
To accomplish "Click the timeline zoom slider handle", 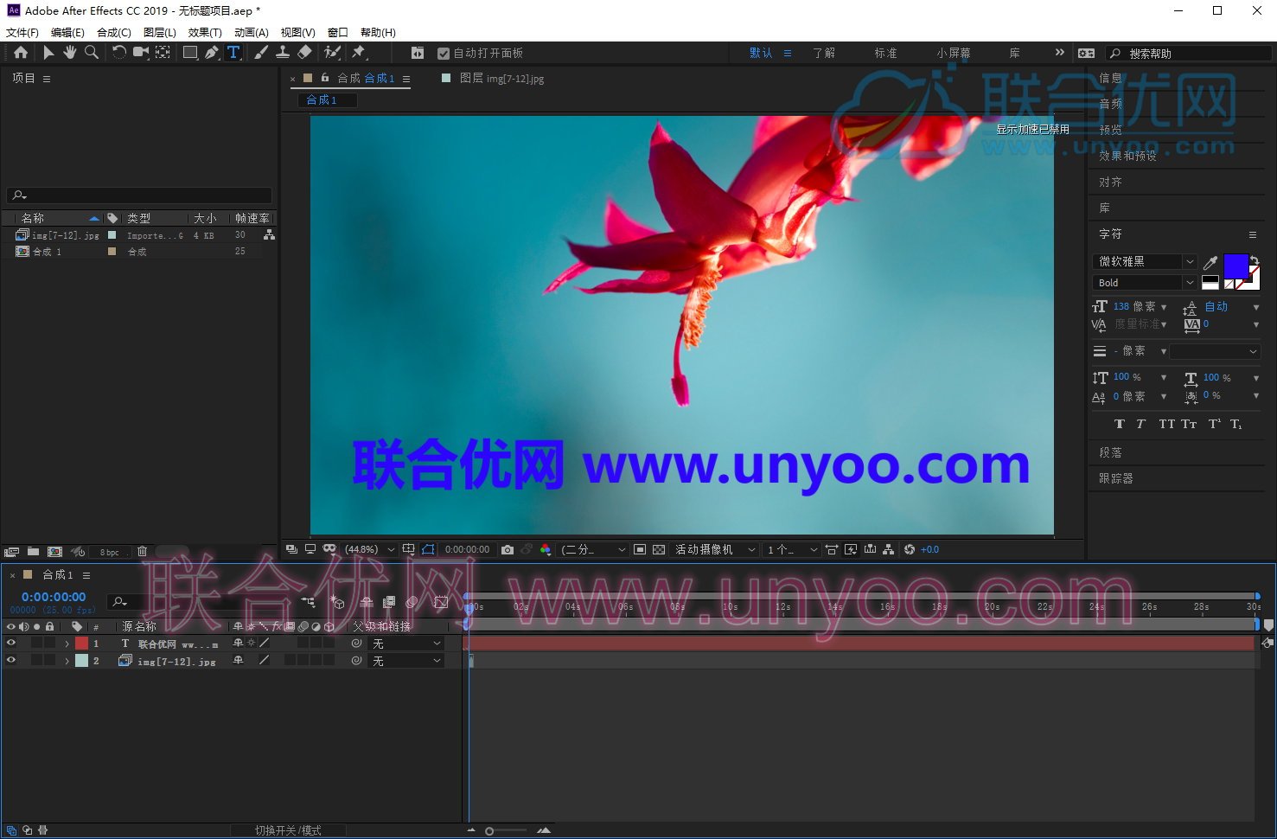I will pos(489,831).
